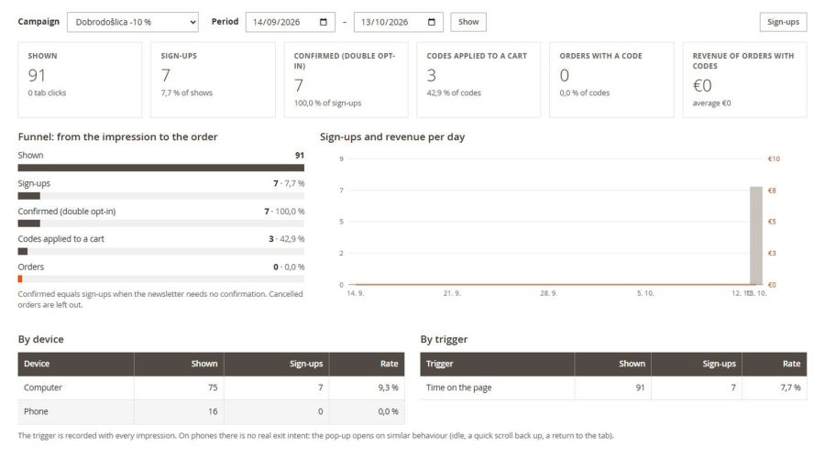Viewport: 825px width, 458px height.
Task: Click the SIGN-UPS card value 7
Action: 166,75
